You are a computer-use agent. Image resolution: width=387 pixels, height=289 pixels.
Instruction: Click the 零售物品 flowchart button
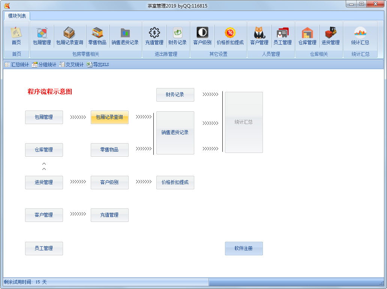[x=109, y=150]
